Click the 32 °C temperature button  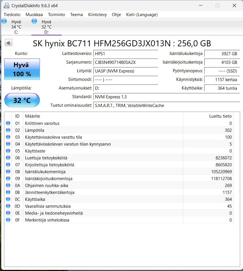pos(22,100)
